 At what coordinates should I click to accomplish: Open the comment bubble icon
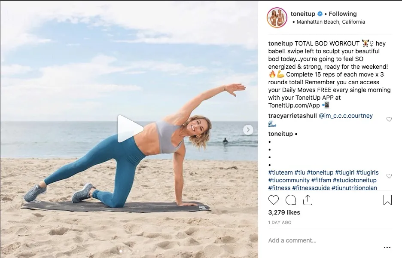(x=290, y=200)
